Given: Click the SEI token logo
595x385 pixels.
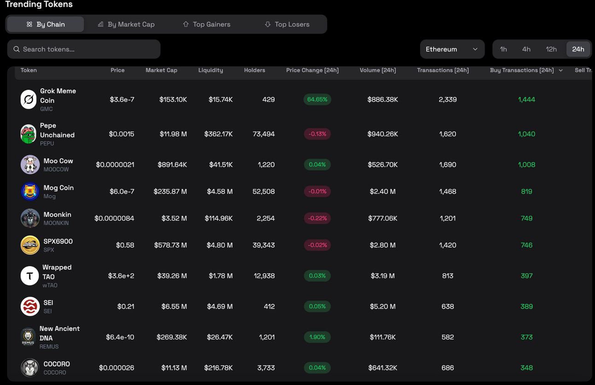Looking at the screenshot, I should click(30, 306).
